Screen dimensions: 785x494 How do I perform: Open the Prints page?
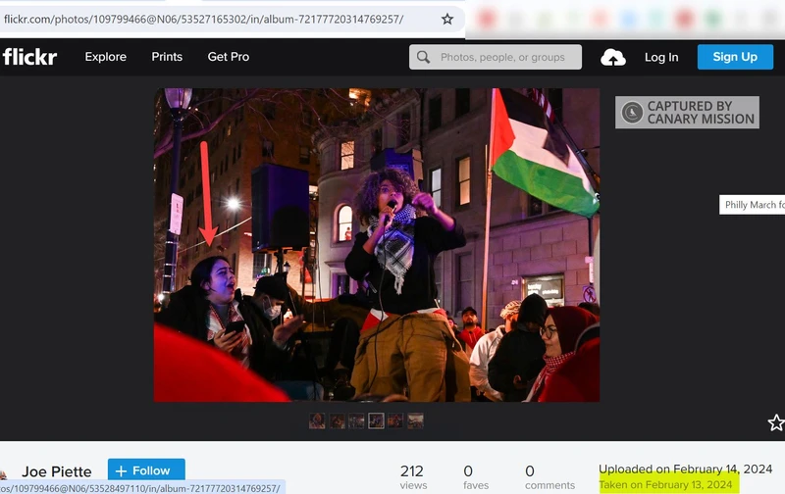[x=167, y=57]
